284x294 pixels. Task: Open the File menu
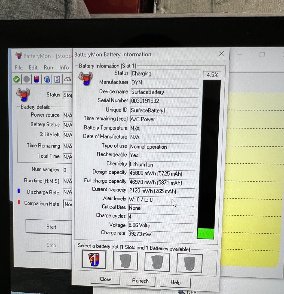(19, 68)
